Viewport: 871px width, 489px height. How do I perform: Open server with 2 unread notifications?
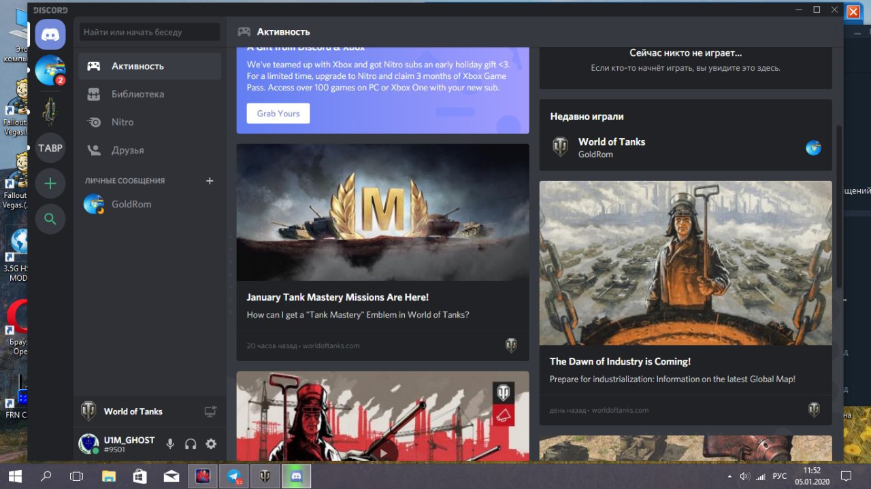[50, 70]
